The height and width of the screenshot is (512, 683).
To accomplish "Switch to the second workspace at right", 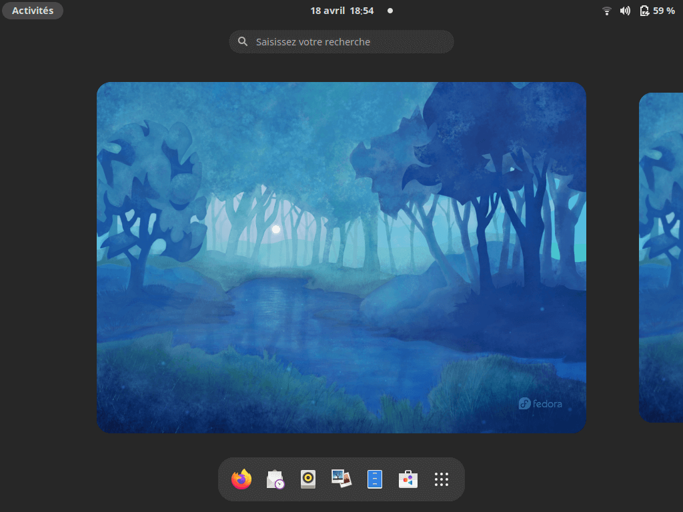I will [x=661, y=257].
